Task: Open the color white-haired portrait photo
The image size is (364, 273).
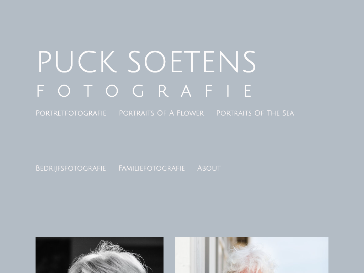Action: tap(251, 255)
